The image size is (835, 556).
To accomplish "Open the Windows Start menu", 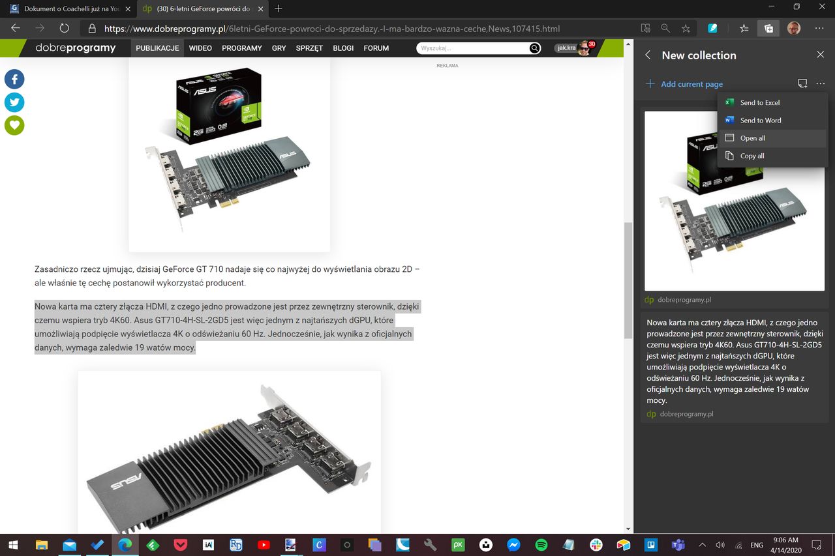I will [x=13, y=545].
